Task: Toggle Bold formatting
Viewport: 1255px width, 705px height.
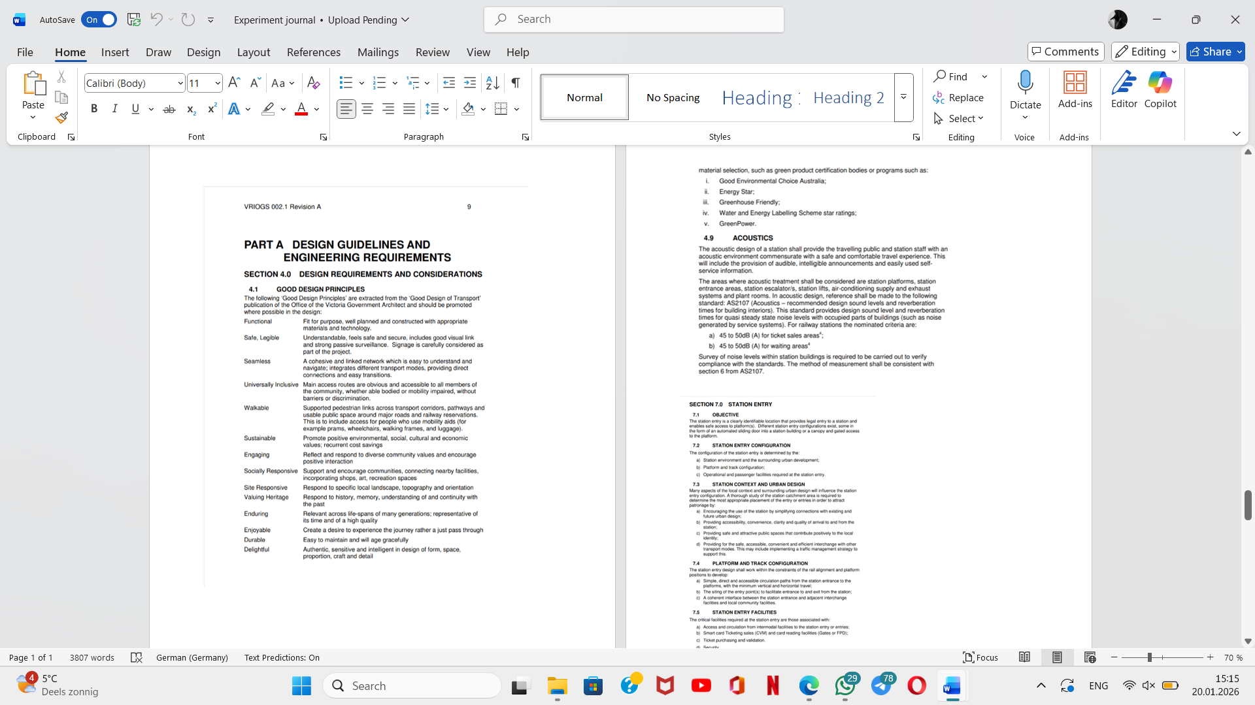Action: tap(94, 109)
